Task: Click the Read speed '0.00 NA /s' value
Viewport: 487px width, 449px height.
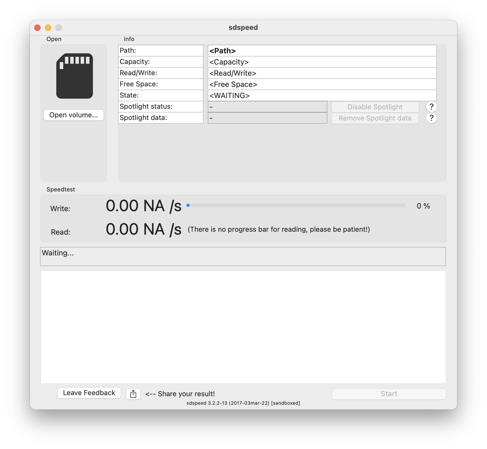Action: coord(144,229)
